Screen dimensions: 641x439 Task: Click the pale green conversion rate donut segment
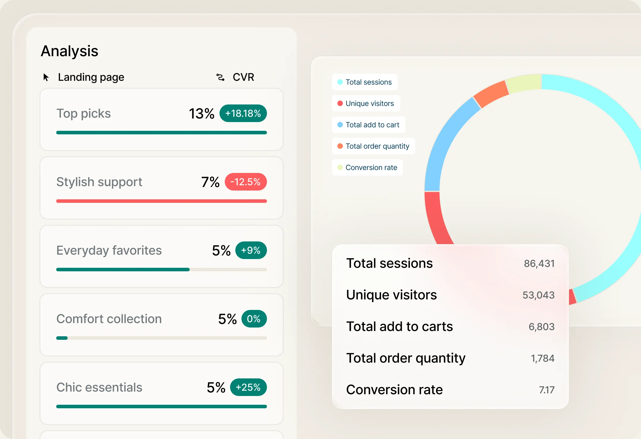(524, 83)
